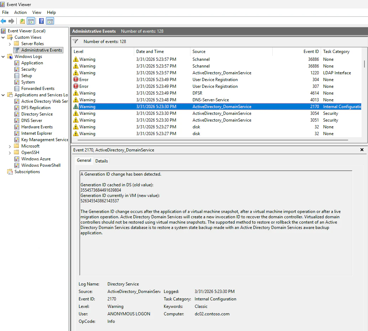
Task: Click warning icon on LDAP Interface row
Action: coord(75,73)
